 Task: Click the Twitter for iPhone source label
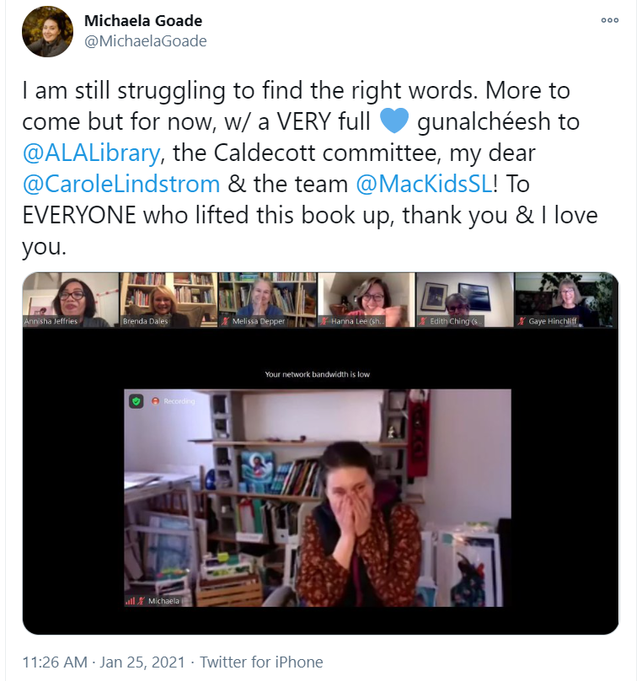[261, 662]
